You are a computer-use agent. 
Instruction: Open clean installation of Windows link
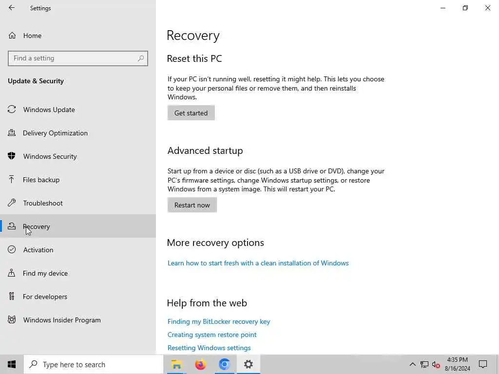coord(258,263)
